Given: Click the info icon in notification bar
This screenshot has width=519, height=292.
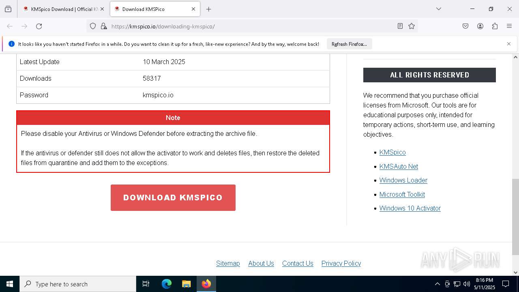Looking at the screenshot, I should 11,44.
